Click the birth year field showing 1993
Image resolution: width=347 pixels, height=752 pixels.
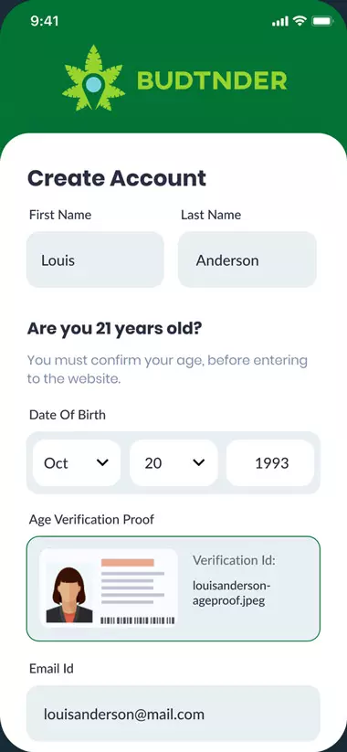pyautogui.click(x=270, y=463)
